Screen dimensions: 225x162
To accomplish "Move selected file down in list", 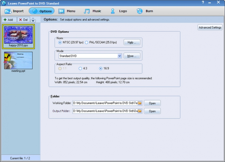I will coord(33,21).
